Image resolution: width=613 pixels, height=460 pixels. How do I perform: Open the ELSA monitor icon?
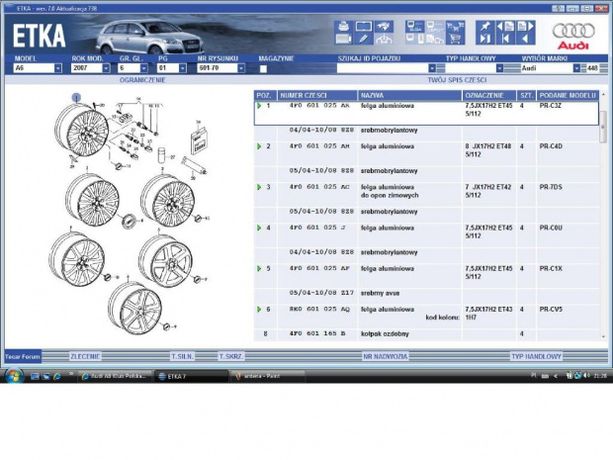415,27
